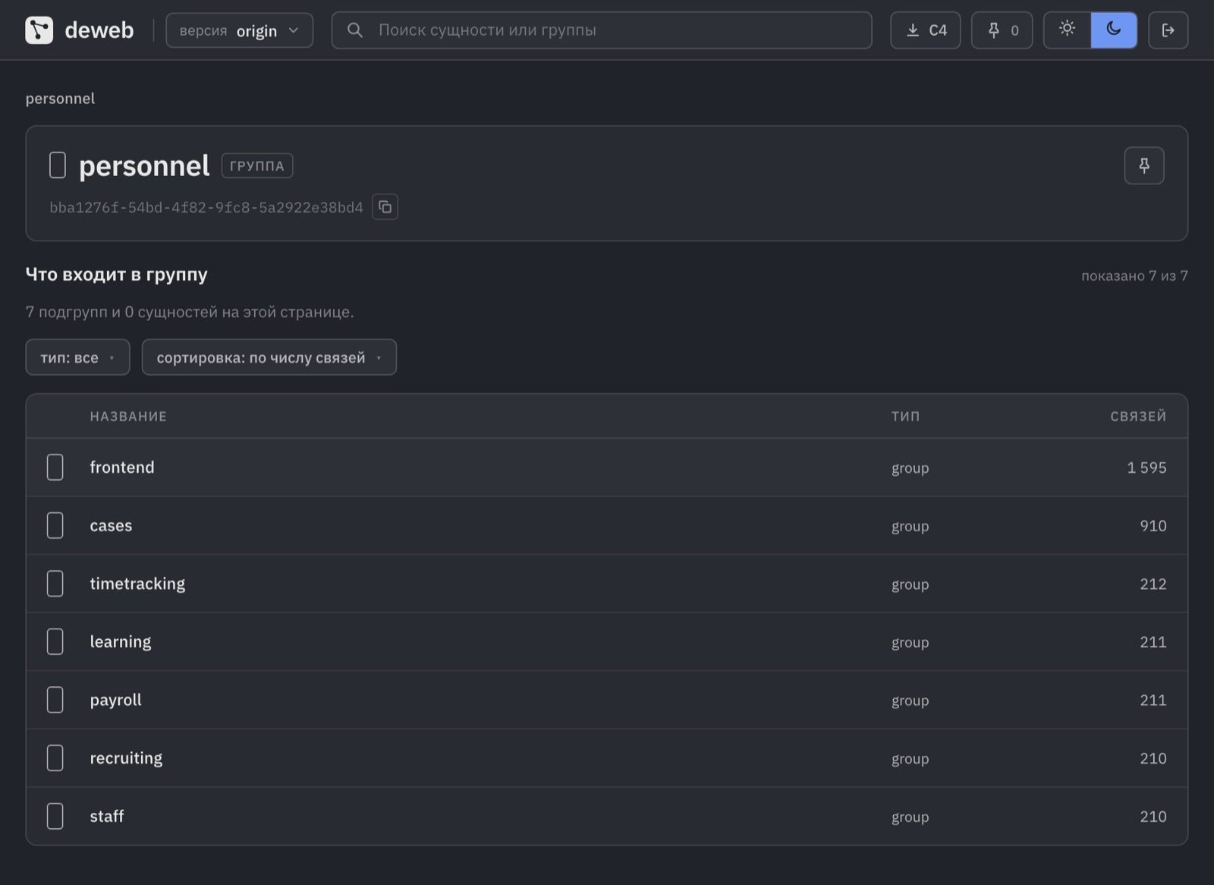Click the group ID text bba1276f
Screen dimensions: 1214x885
206,207
